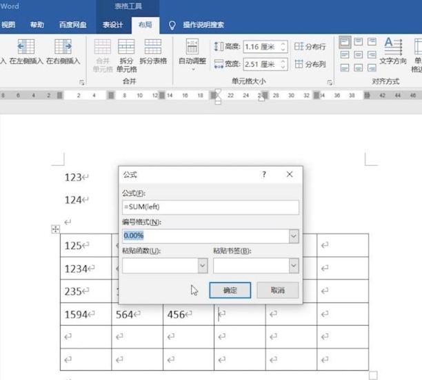Select Align Center alignment icon

(358, 55)
